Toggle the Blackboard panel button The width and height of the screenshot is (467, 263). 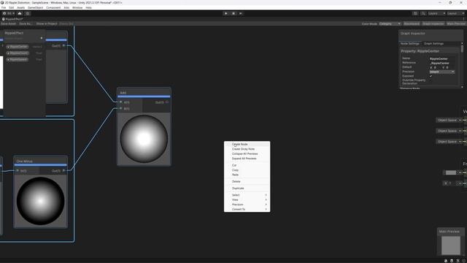coord(412,23)
